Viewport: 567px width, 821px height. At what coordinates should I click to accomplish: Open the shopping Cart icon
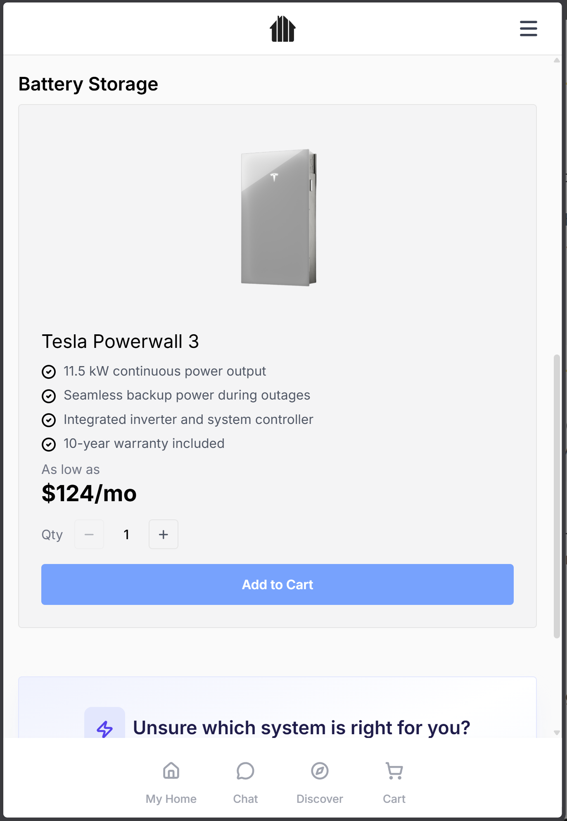(394, 771)
